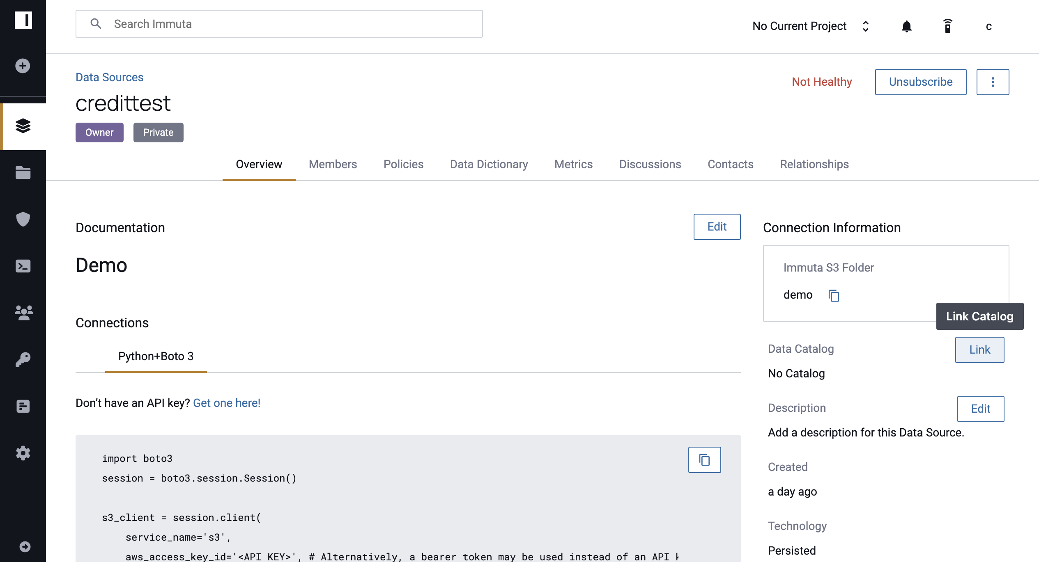This screenshot has width=1039, height=562.
Task: Copy the demo S3 folder name
Action: (834, 295)
